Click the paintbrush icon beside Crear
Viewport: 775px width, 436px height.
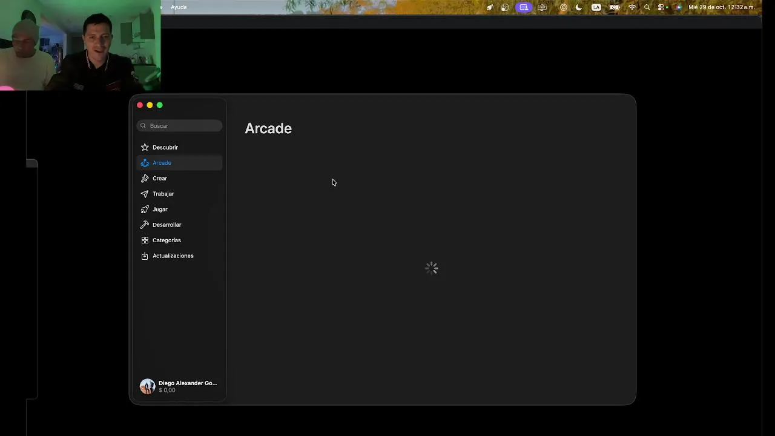pyautogui.click(x=145, y=179)
